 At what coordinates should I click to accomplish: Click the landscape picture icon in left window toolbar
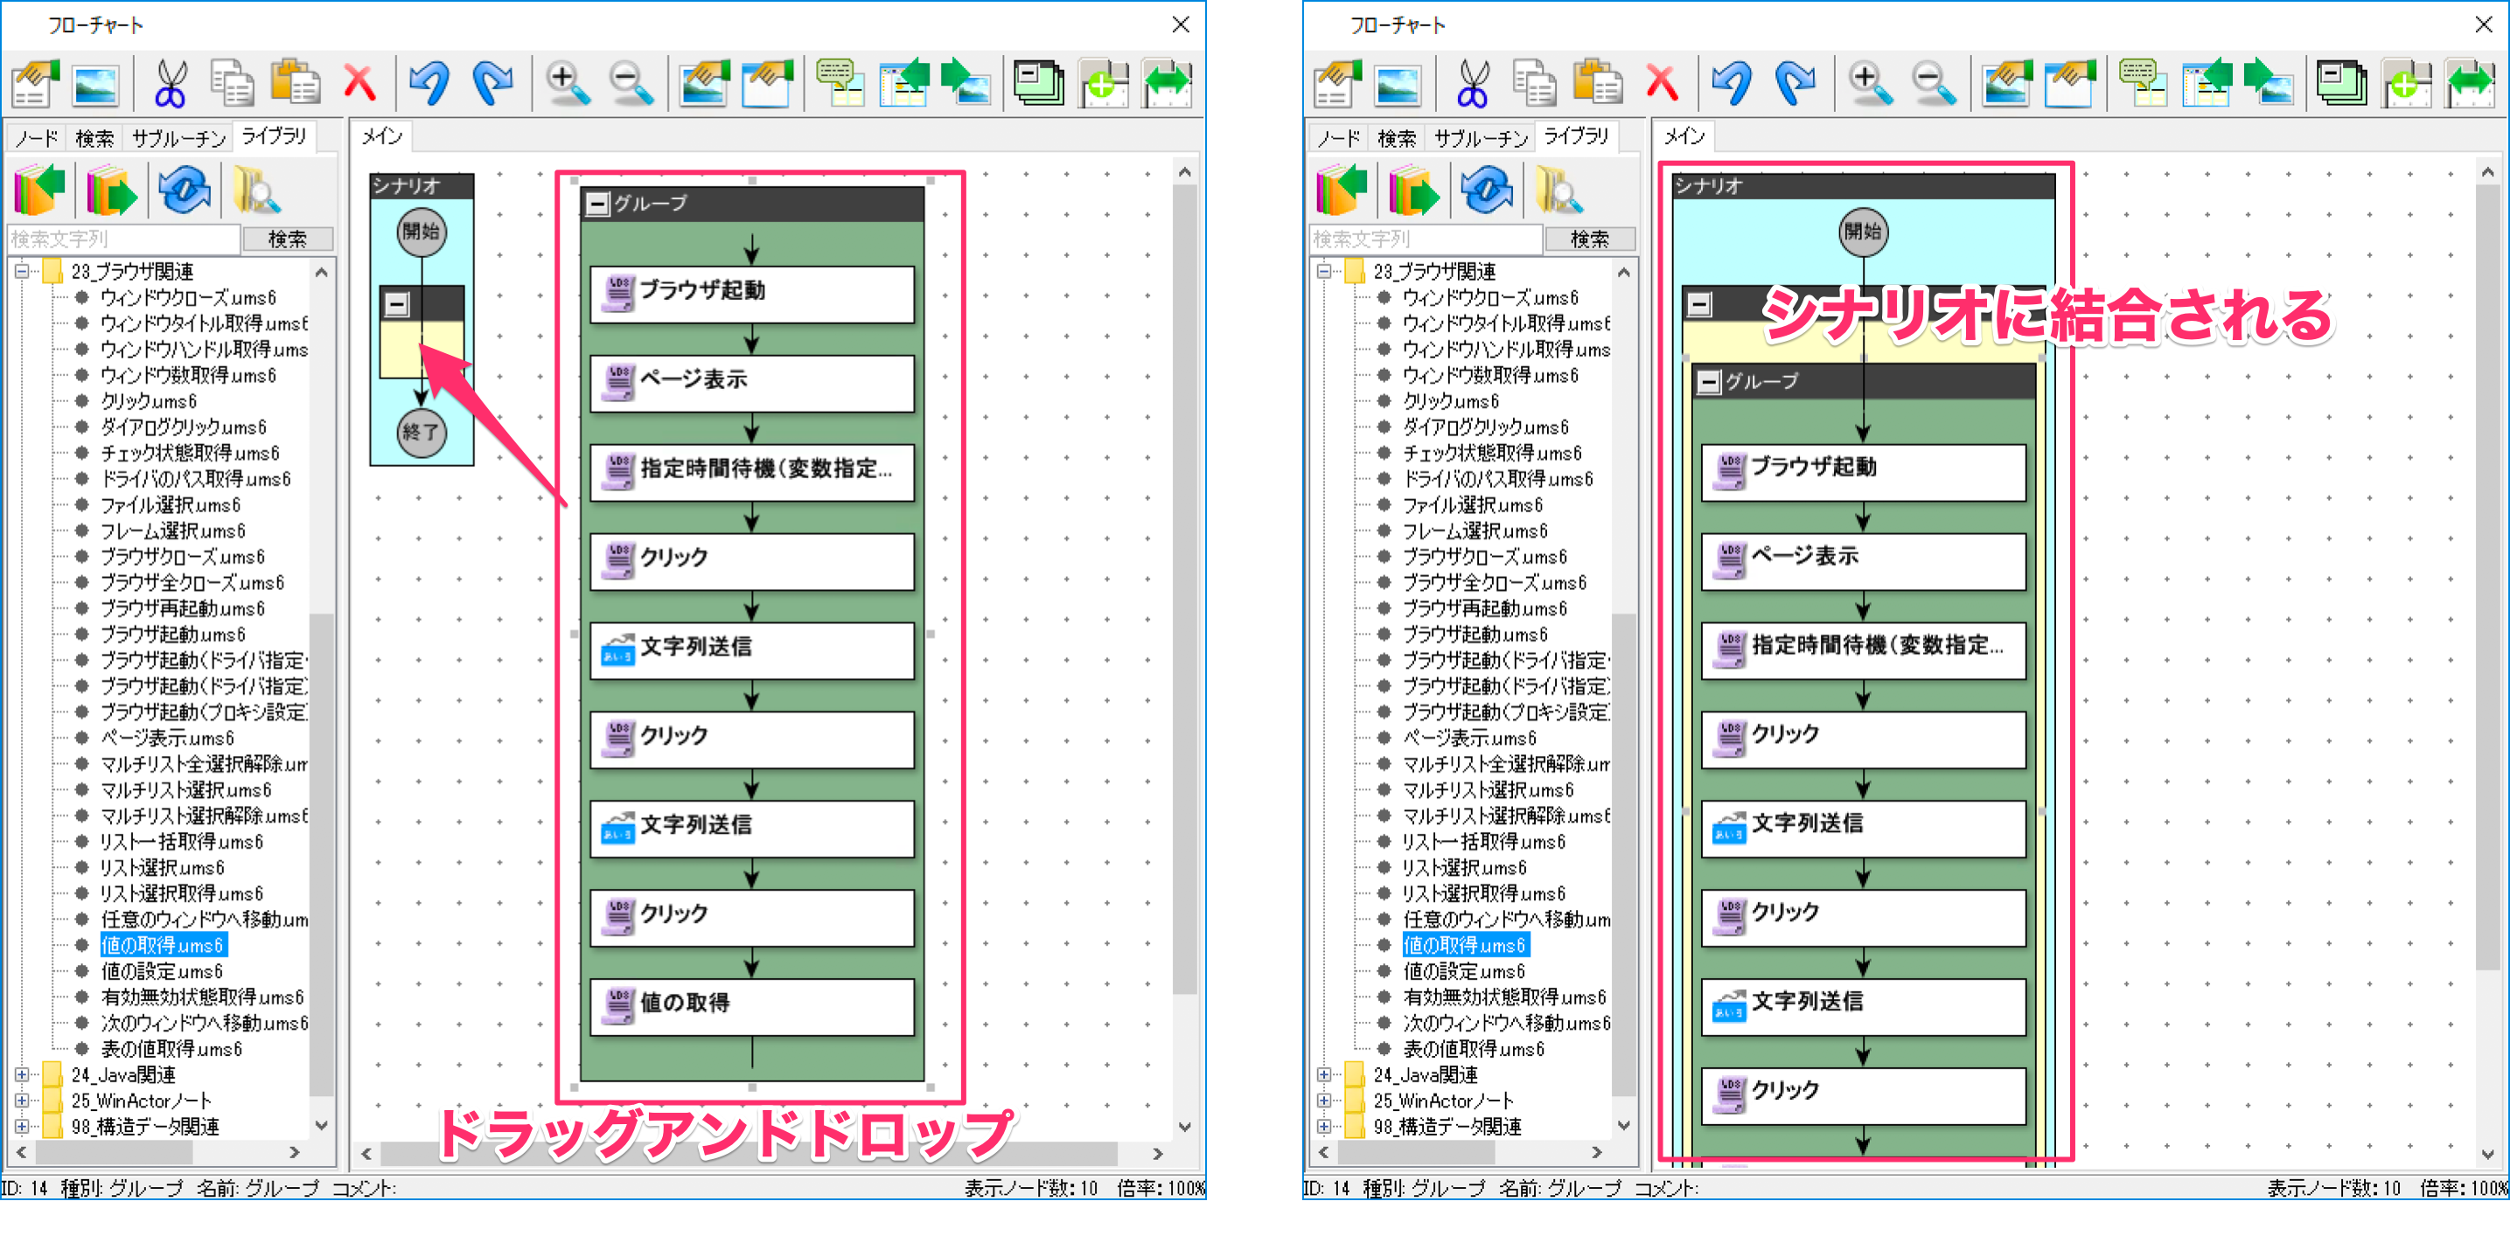(95, 86)
